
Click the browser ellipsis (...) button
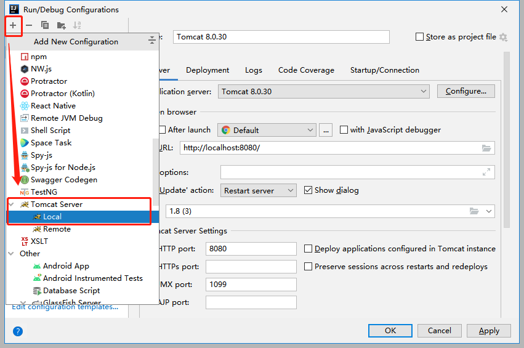coord(326,130)
